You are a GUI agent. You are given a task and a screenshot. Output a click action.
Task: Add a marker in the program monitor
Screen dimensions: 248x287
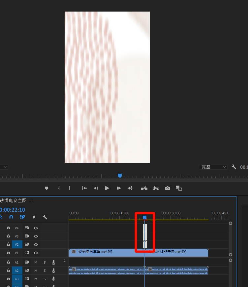[46, 188]
